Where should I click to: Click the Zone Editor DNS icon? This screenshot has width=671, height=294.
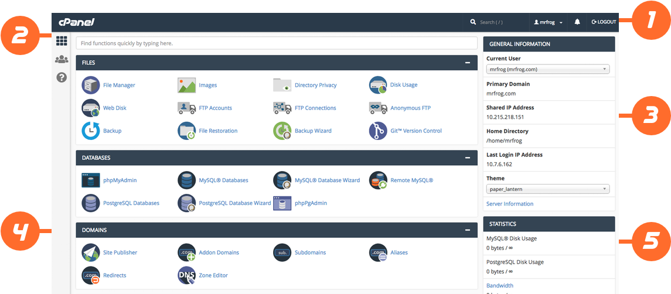coord(186,276)
